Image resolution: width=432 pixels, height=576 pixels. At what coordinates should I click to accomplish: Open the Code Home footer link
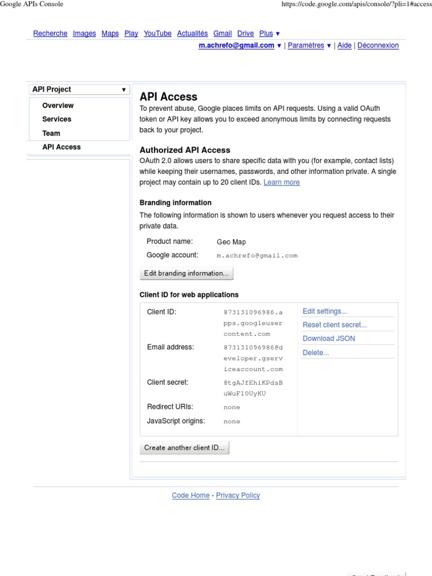(x=191, y=495)
